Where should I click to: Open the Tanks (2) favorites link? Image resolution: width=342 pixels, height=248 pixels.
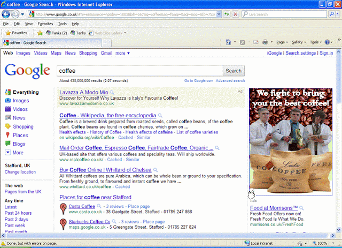click(56, 33)
